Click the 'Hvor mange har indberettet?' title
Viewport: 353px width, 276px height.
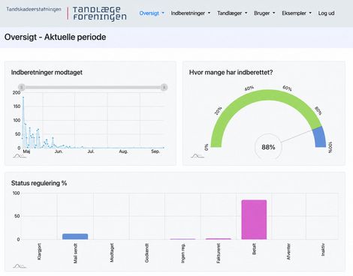point(231,73)
